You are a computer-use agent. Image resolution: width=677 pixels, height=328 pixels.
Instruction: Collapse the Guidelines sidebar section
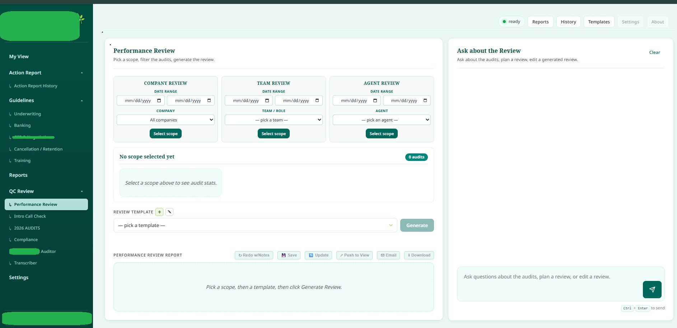tap(82, 101)
